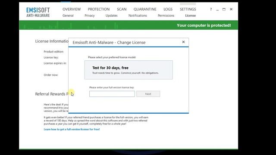Image resolution: width=276 pixels, height=155 pixels.
Task: Click Please enter your full version license key text
Action: tap(112, 87)
